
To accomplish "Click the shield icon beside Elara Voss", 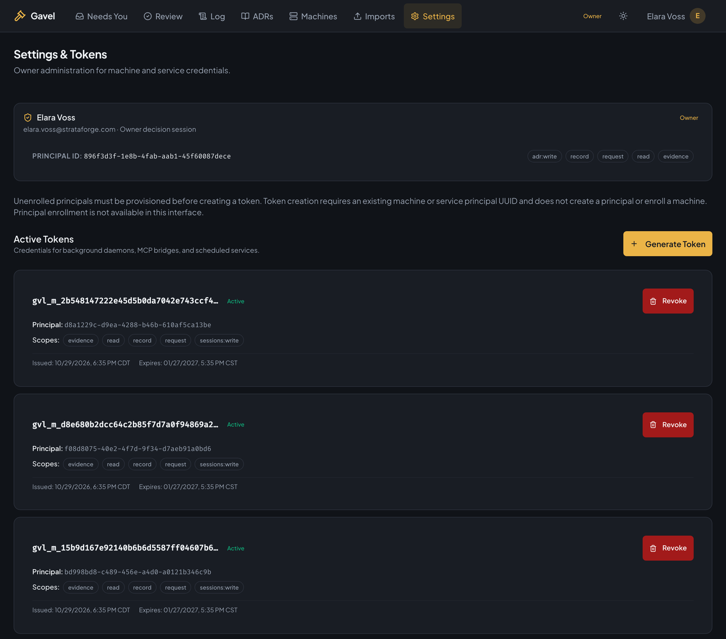I will [28, 118].
